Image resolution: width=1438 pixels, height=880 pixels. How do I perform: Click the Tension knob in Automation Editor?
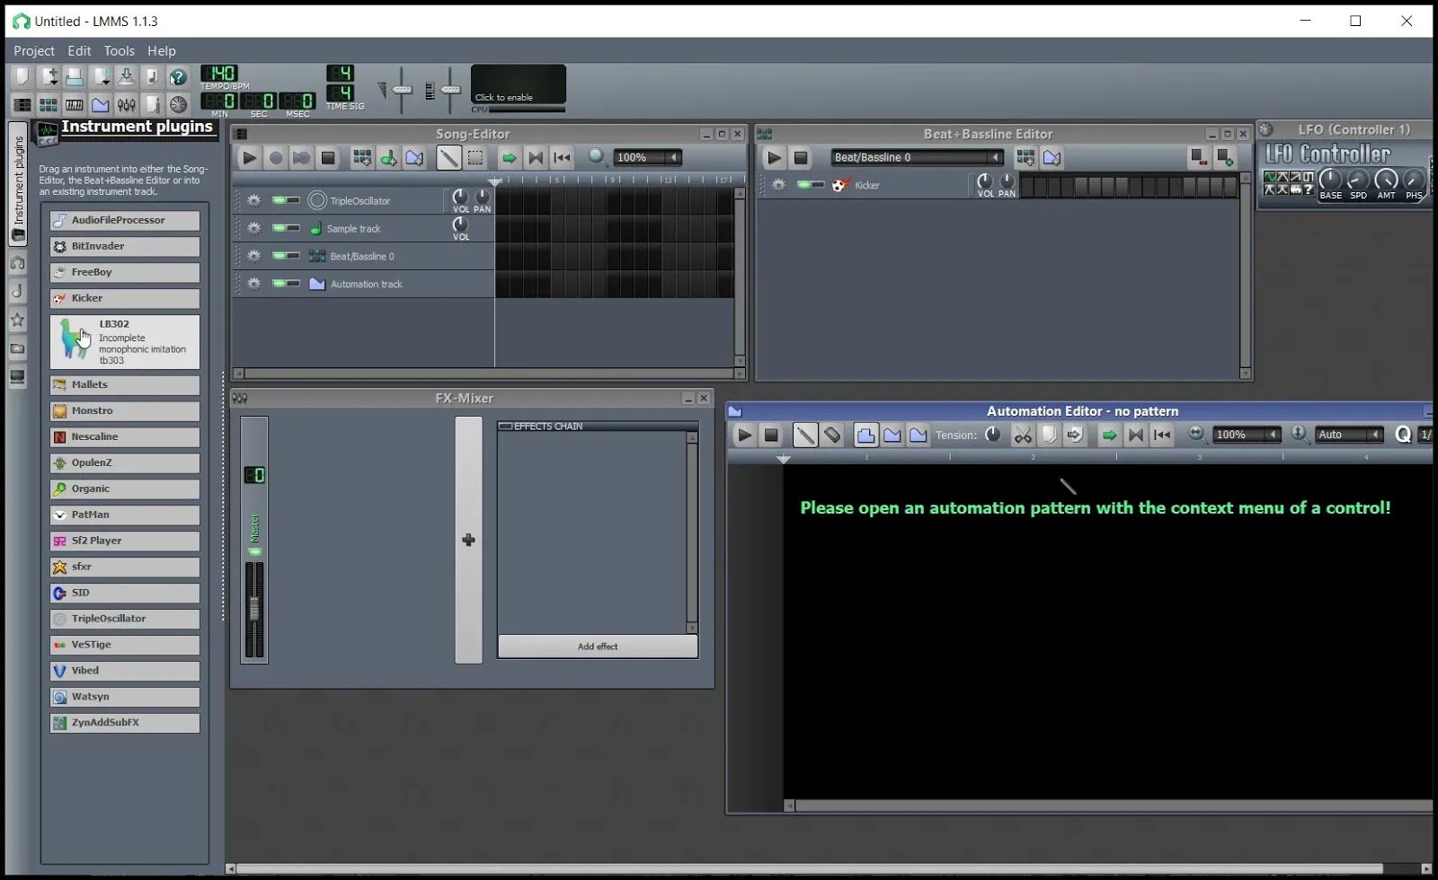[993, 435]
